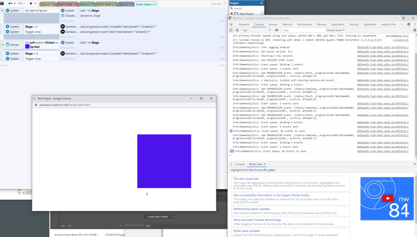Image resolution: width=417 pixels, height=237 pixels.
Task: Click 'Trigger once' under the Stage = 3 condition
Action: click(x=33, y=32)
